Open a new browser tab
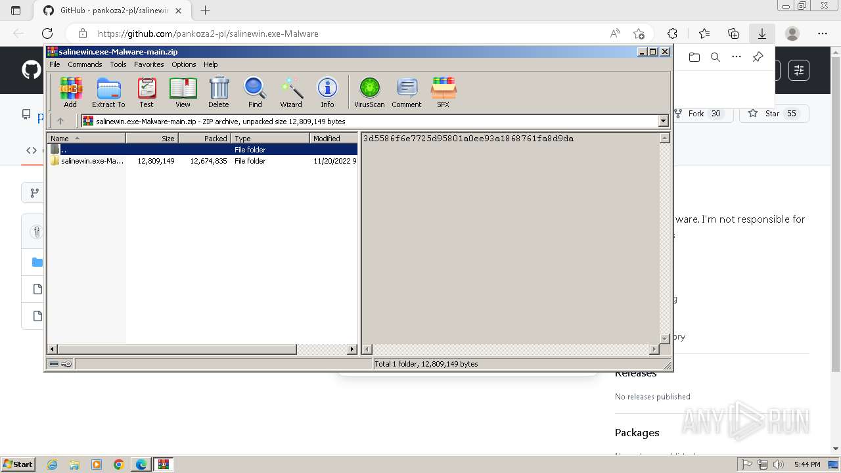This screenshot has width=841, height=473. [206, 11]
